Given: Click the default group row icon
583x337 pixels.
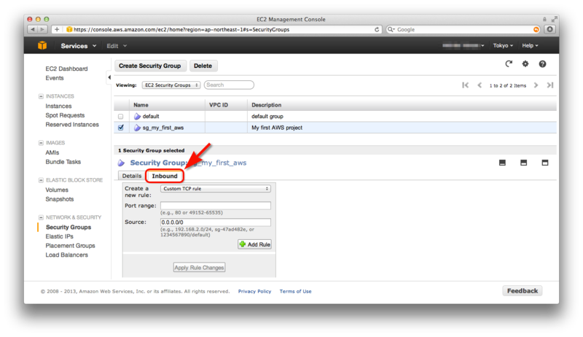Looking at the screenshot, I should (x=137, y=117).
